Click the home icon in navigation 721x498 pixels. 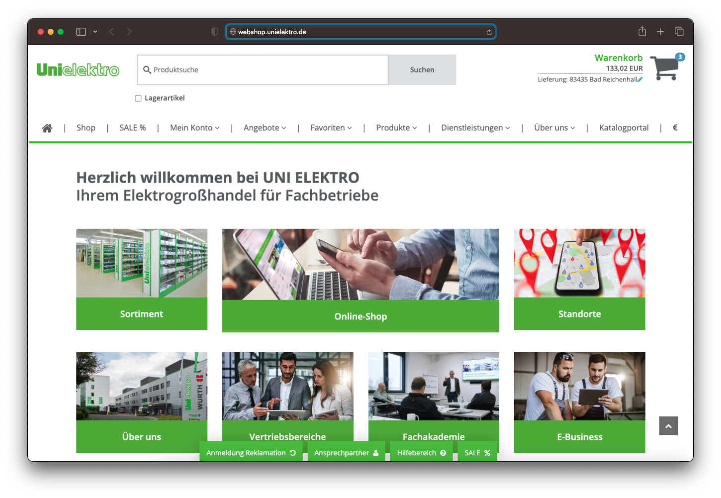(47, 127)
